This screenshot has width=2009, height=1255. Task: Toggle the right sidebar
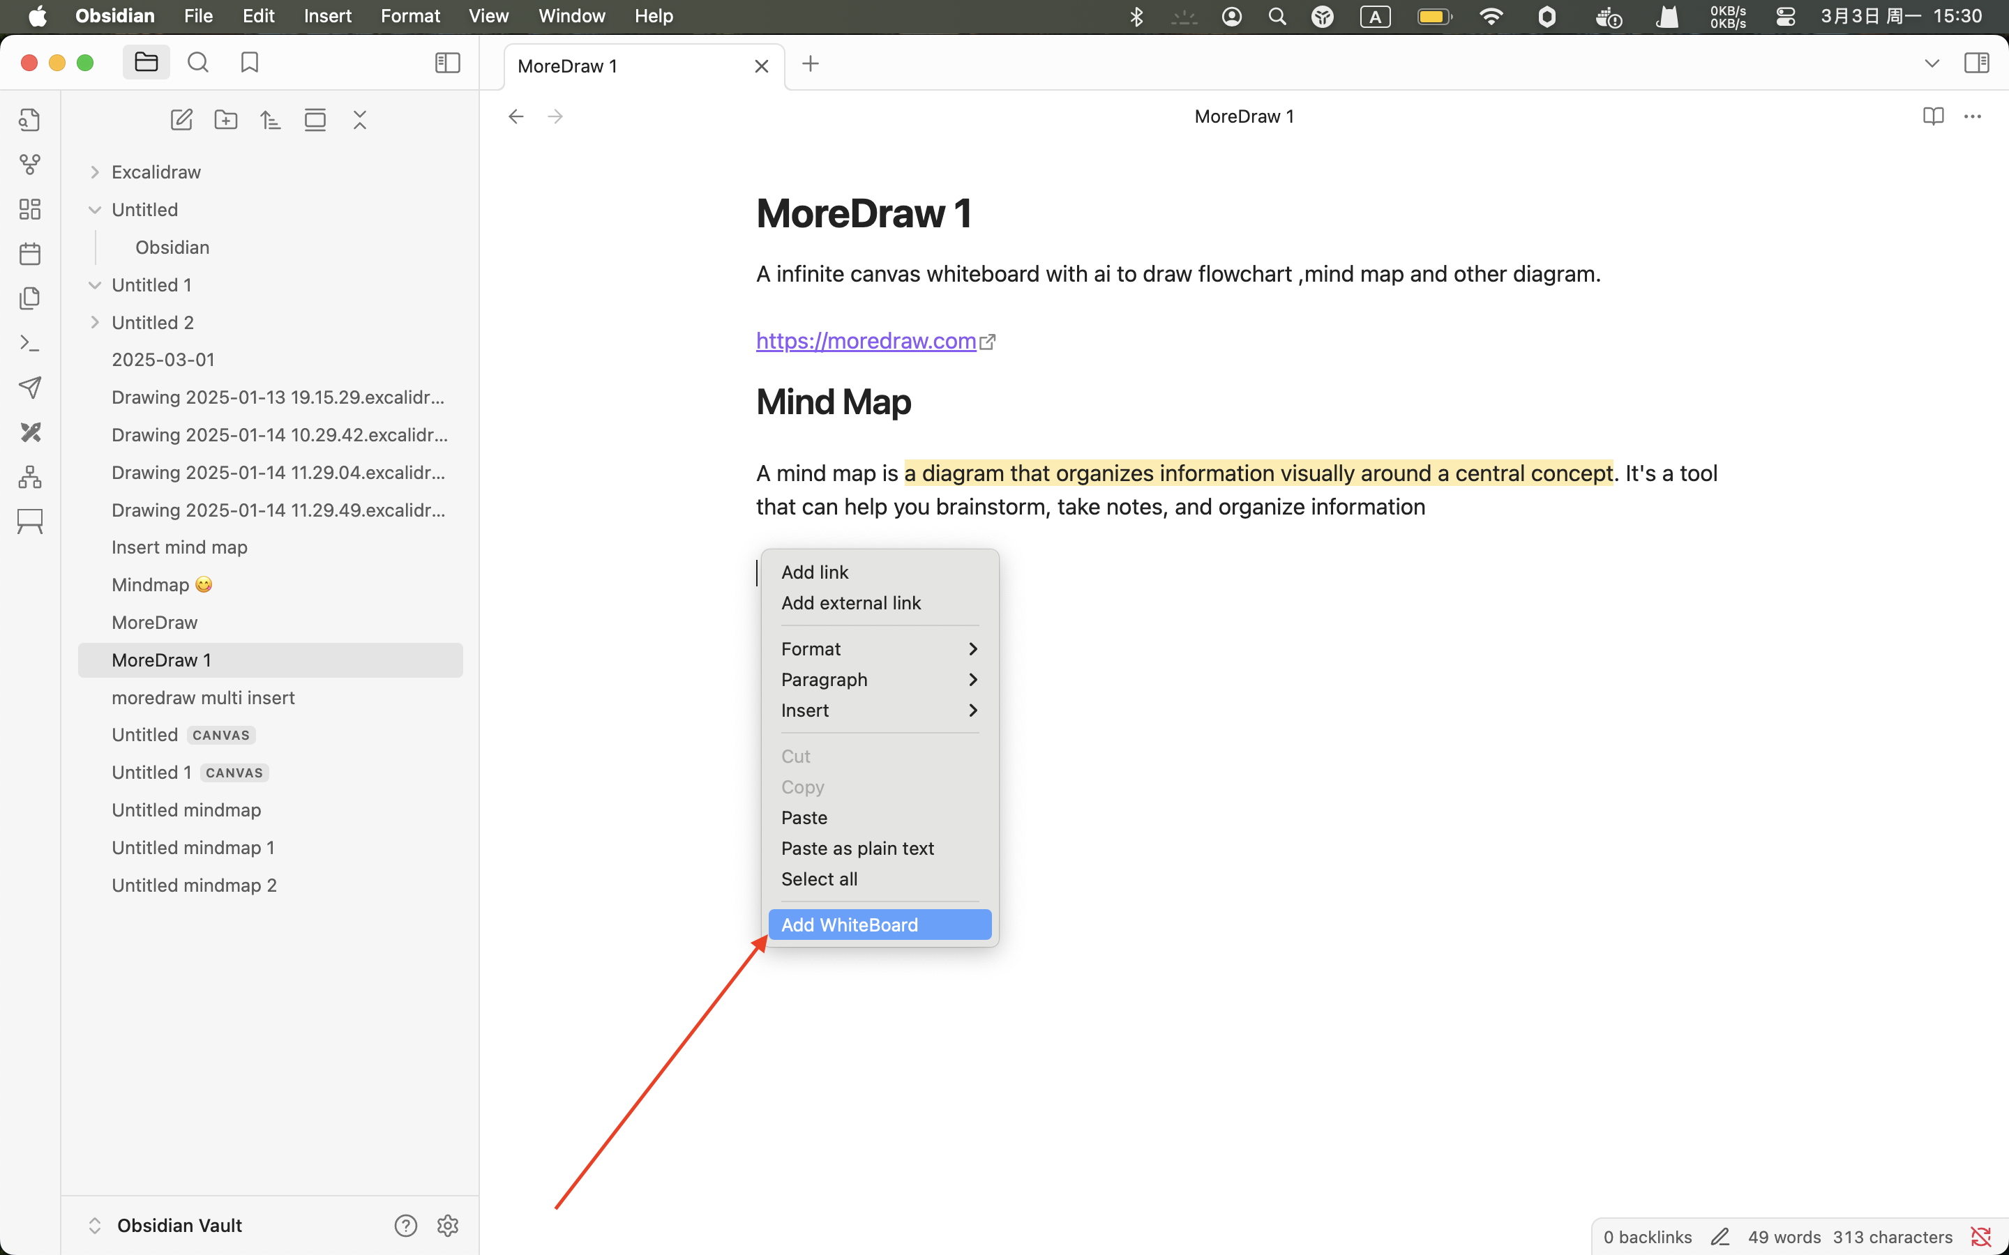[1977, 62]
